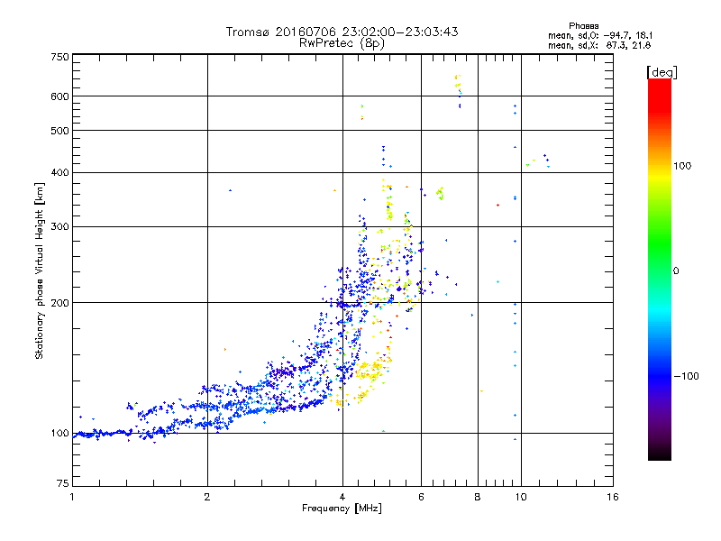
Task: Click the y-axis tick "500"
Action: [x=60, y=131]
